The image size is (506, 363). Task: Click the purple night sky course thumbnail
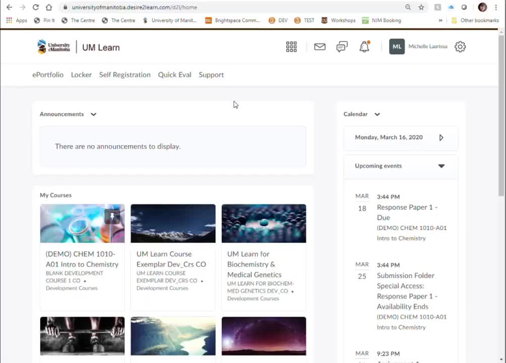[x=264, y=336]
